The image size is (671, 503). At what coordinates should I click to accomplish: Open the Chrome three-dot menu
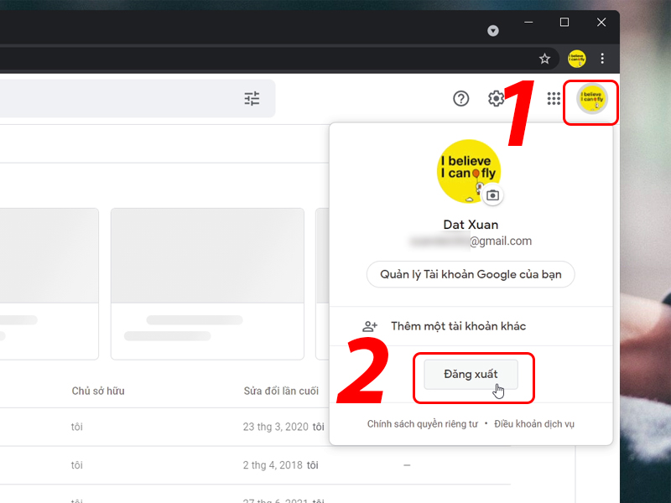[602, 58]
